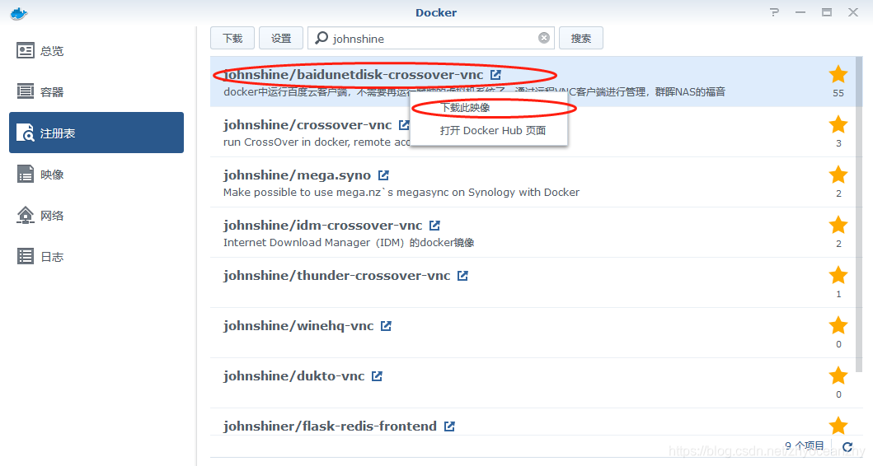
Task: Open external link for johnshine/mega.syno
Action: (x=383, y=175)
